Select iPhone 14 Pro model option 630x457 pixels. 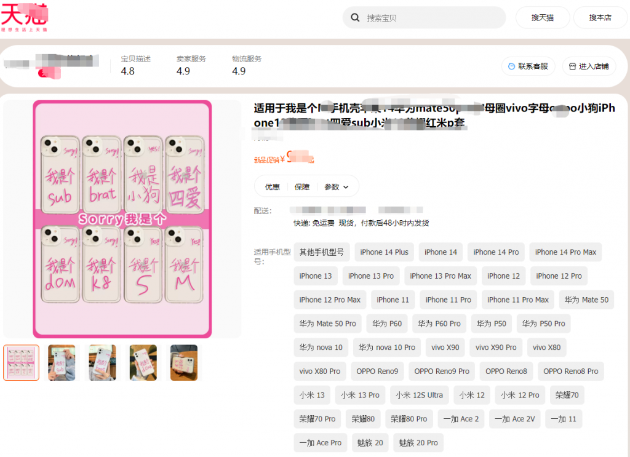point(496,252)
